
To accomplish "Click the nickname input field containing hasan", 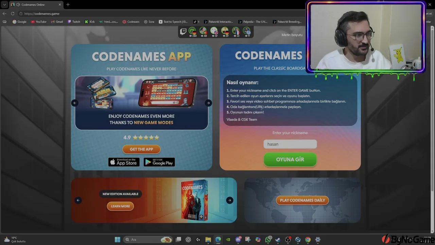I will point(290,144).
